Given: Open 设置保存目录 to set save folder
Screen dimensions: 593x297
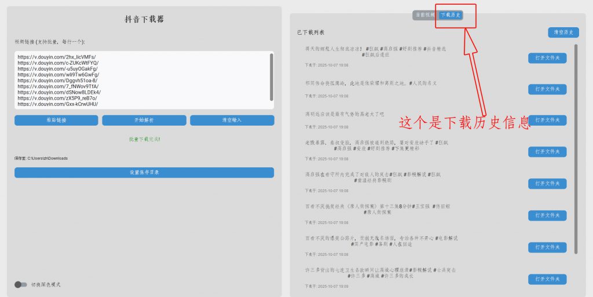Looking at the screenshot, I should click(x=144, y=173).
